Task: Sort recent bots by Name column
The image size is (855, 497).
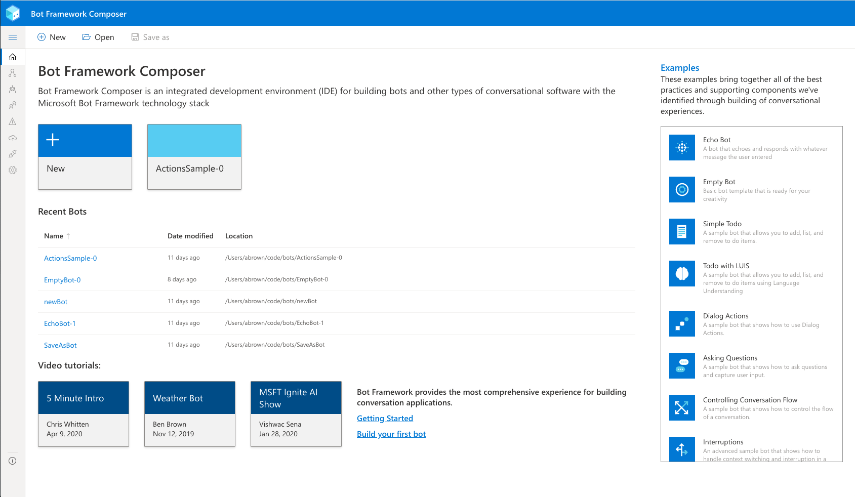Action: pos(57,236)
